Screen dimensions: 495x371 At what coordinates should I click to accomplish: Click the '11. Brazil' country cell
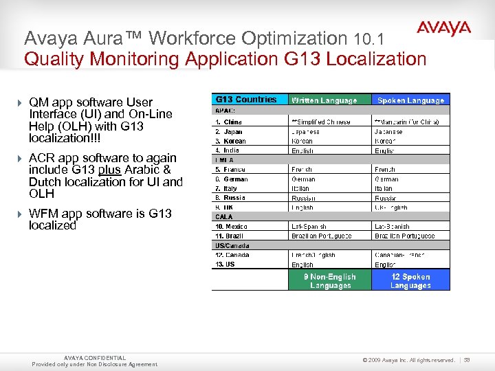(x=250, y=236)
